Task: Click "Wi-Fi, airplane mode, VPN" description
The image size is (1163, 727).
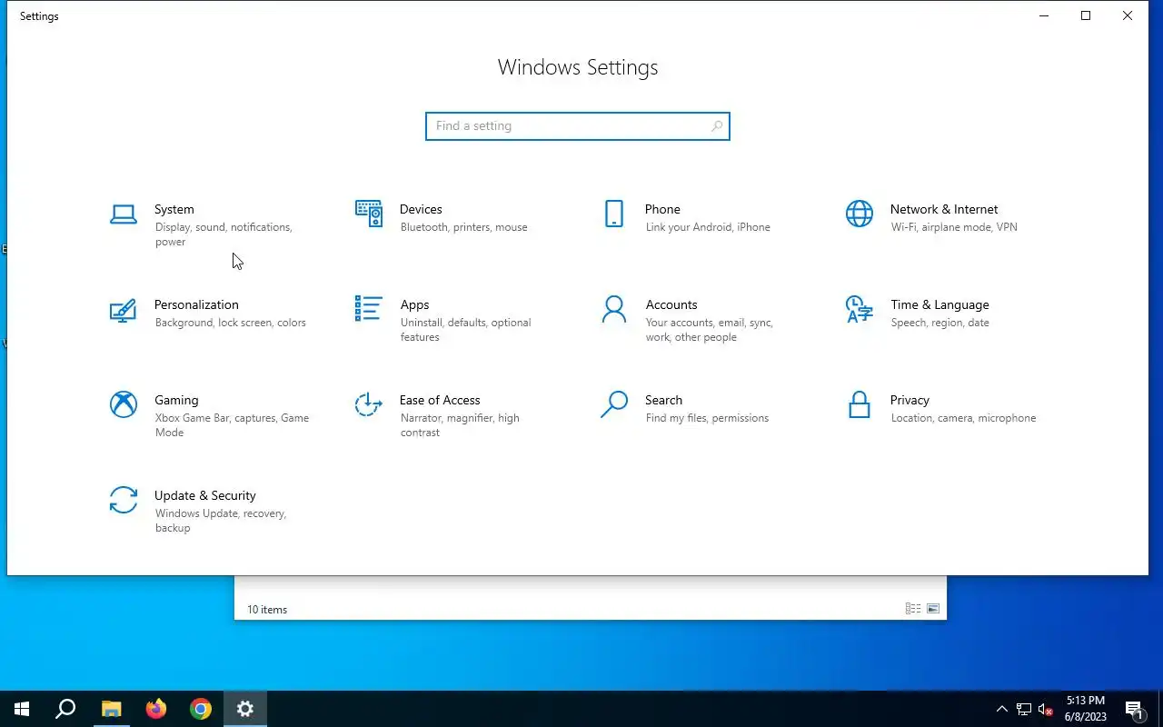Action: (954, 227)
